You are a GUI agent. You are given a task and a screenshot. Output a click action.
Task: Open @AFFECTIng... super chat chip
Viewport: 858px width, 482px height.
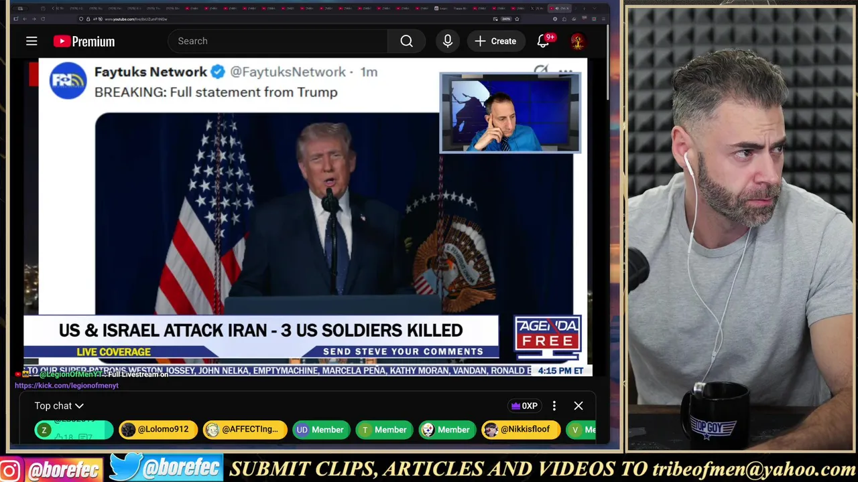tap(245, 430)
